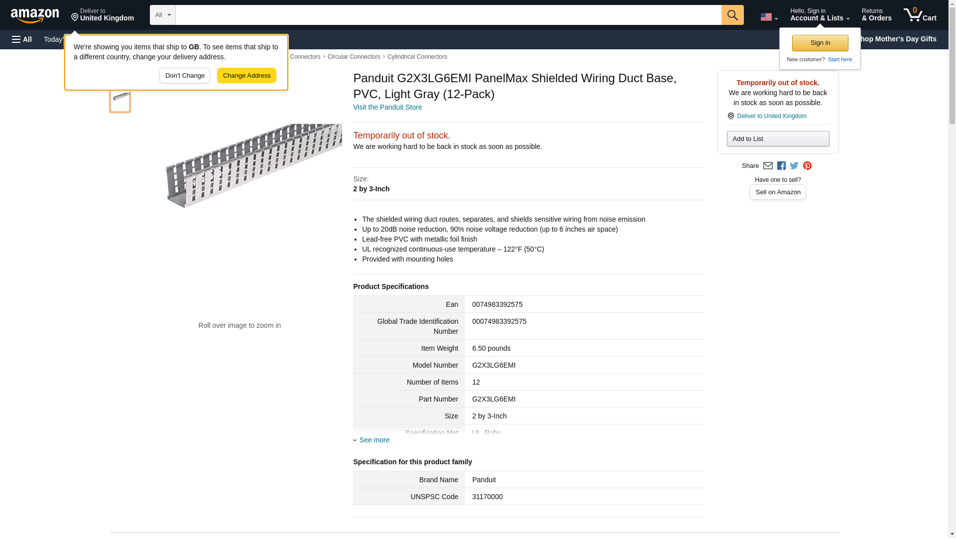Share product on Twitter
The image size is (956, 538).
tap(794, 166)
